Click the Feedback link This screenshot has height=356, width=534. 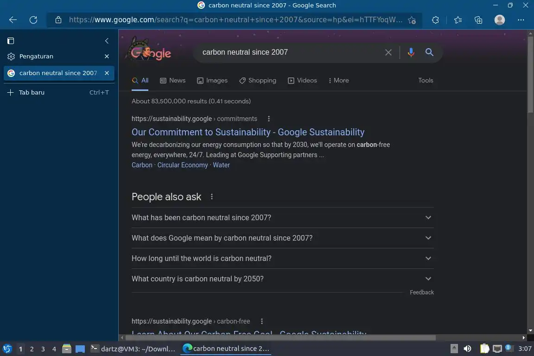click(x=422, y=292)
